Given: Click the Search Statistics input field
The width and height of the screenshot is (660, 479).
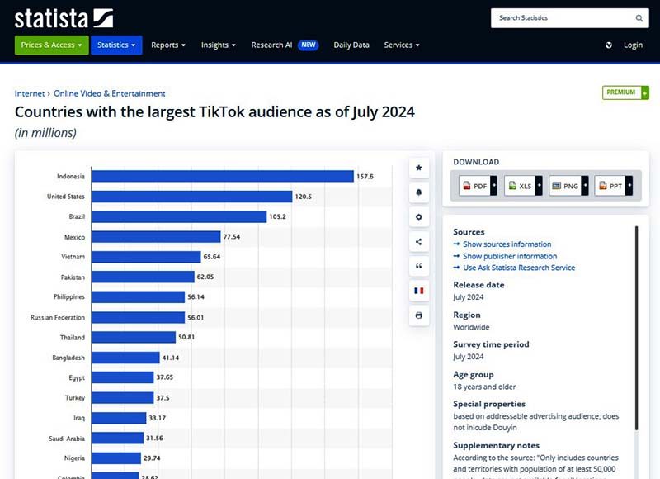Looking at the screenshot, I should click(561, 18).
